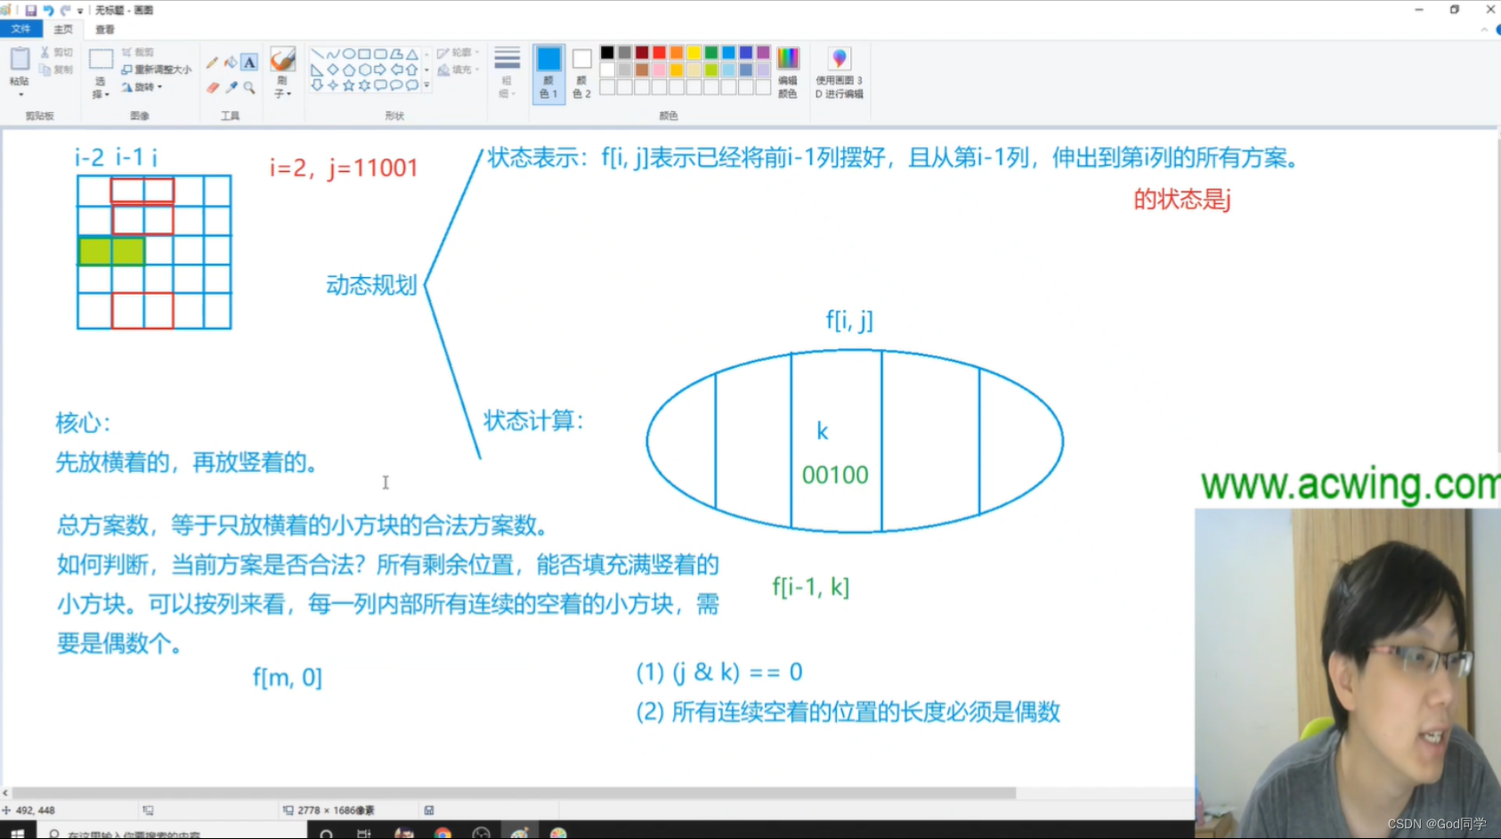Click 使用画图 3D 进行编辑 button
Screen dimensions: 1501x839
pos(840,73)
